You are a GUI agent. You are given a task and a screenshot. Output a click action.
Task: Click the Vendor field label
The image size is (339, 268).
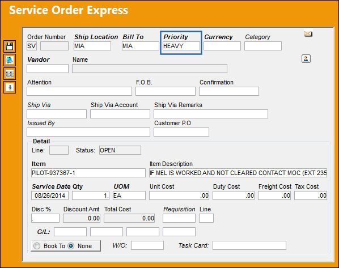pyautogui.click(x=39, y=59)
